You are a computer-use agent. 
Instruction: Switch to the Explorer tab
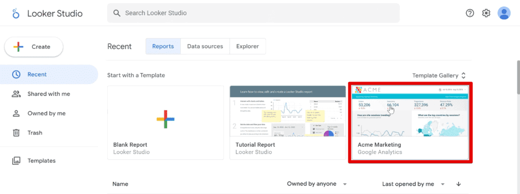coord(248,47)
